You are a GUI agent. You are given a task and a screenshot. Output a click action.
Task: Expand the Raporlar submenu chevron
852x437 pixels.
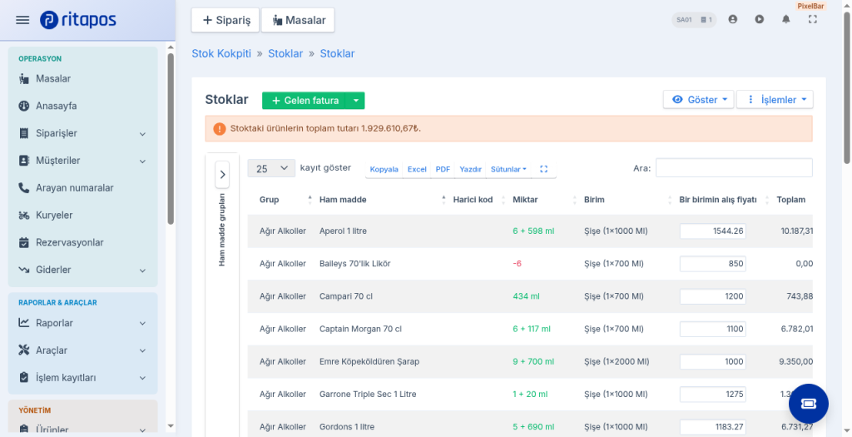point(142,324)
